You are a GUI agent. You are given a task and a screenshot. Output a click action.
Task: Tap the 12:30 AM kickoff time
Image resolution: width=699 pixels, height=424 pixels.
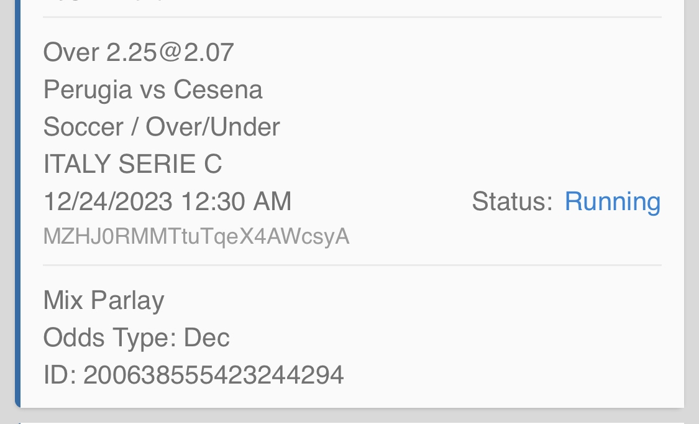[236, 202]
